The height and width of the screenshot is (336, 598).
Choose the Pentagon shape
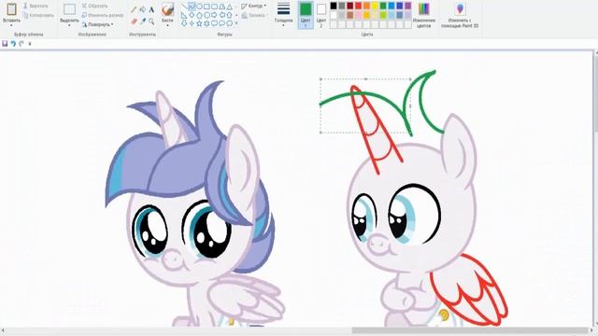(x=199, y=15)
